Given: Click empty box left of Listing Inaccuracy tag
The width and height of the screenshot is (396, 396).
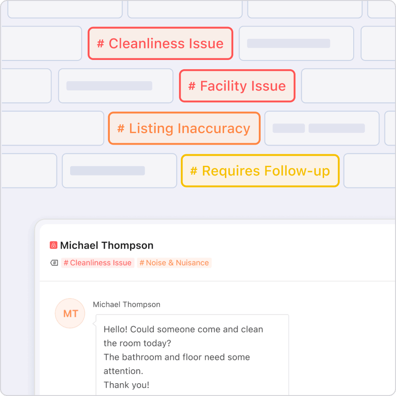Looking at the screenshot, I should click(52, 128).
